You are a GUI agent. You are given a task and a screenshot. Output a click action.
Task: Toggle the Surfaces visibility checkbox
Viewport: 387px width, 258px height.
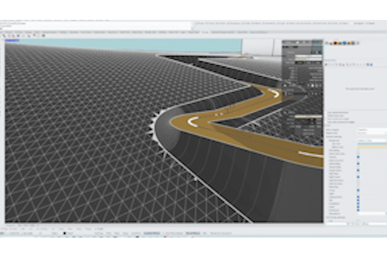358,157
